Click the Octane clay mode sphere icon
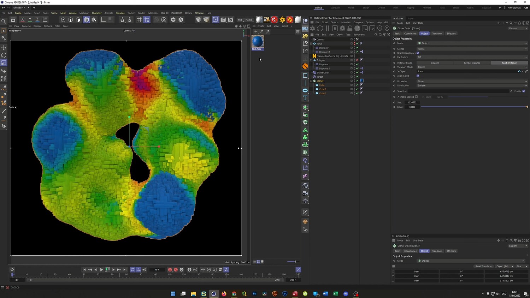This screenshot has height=298, width=530. pyautogui.click(x=357, y=28)
